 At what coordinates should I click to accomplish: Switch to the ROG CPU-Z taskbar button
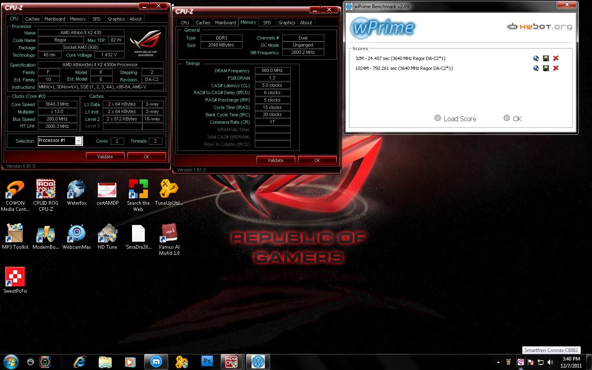point(232,362)
